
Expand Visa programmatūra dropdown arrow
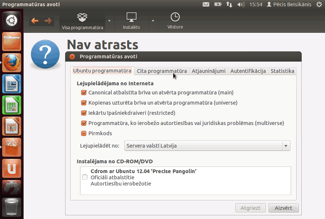point(110,21)
